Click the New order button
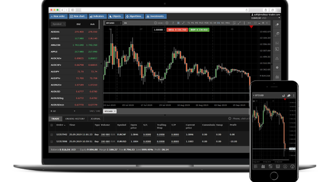This screenshot has width=330, height=182. click(59, 16)
